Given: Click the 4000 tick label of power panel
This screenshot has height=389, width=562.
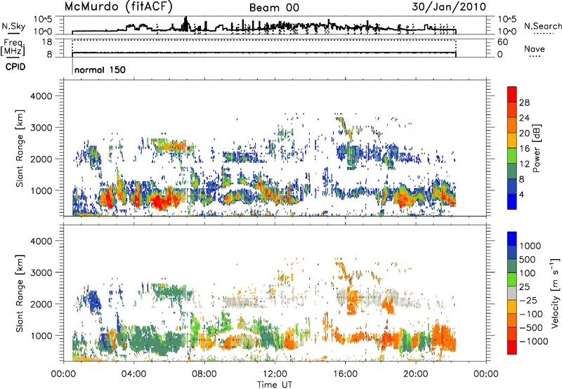Looking at the screenshot, I should (x=41, y=96).
